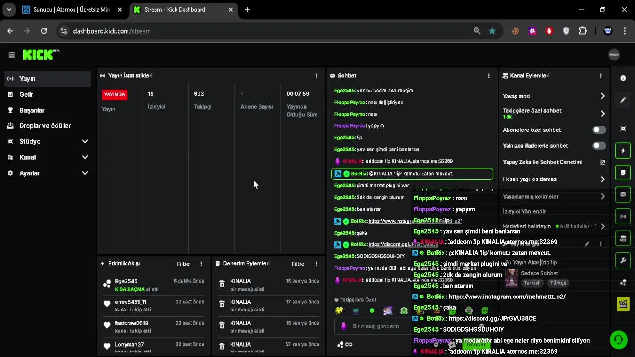The height and width of the screenshot is (357, 635).
Task: Open browser tab search dropdown
Action: 9,10
